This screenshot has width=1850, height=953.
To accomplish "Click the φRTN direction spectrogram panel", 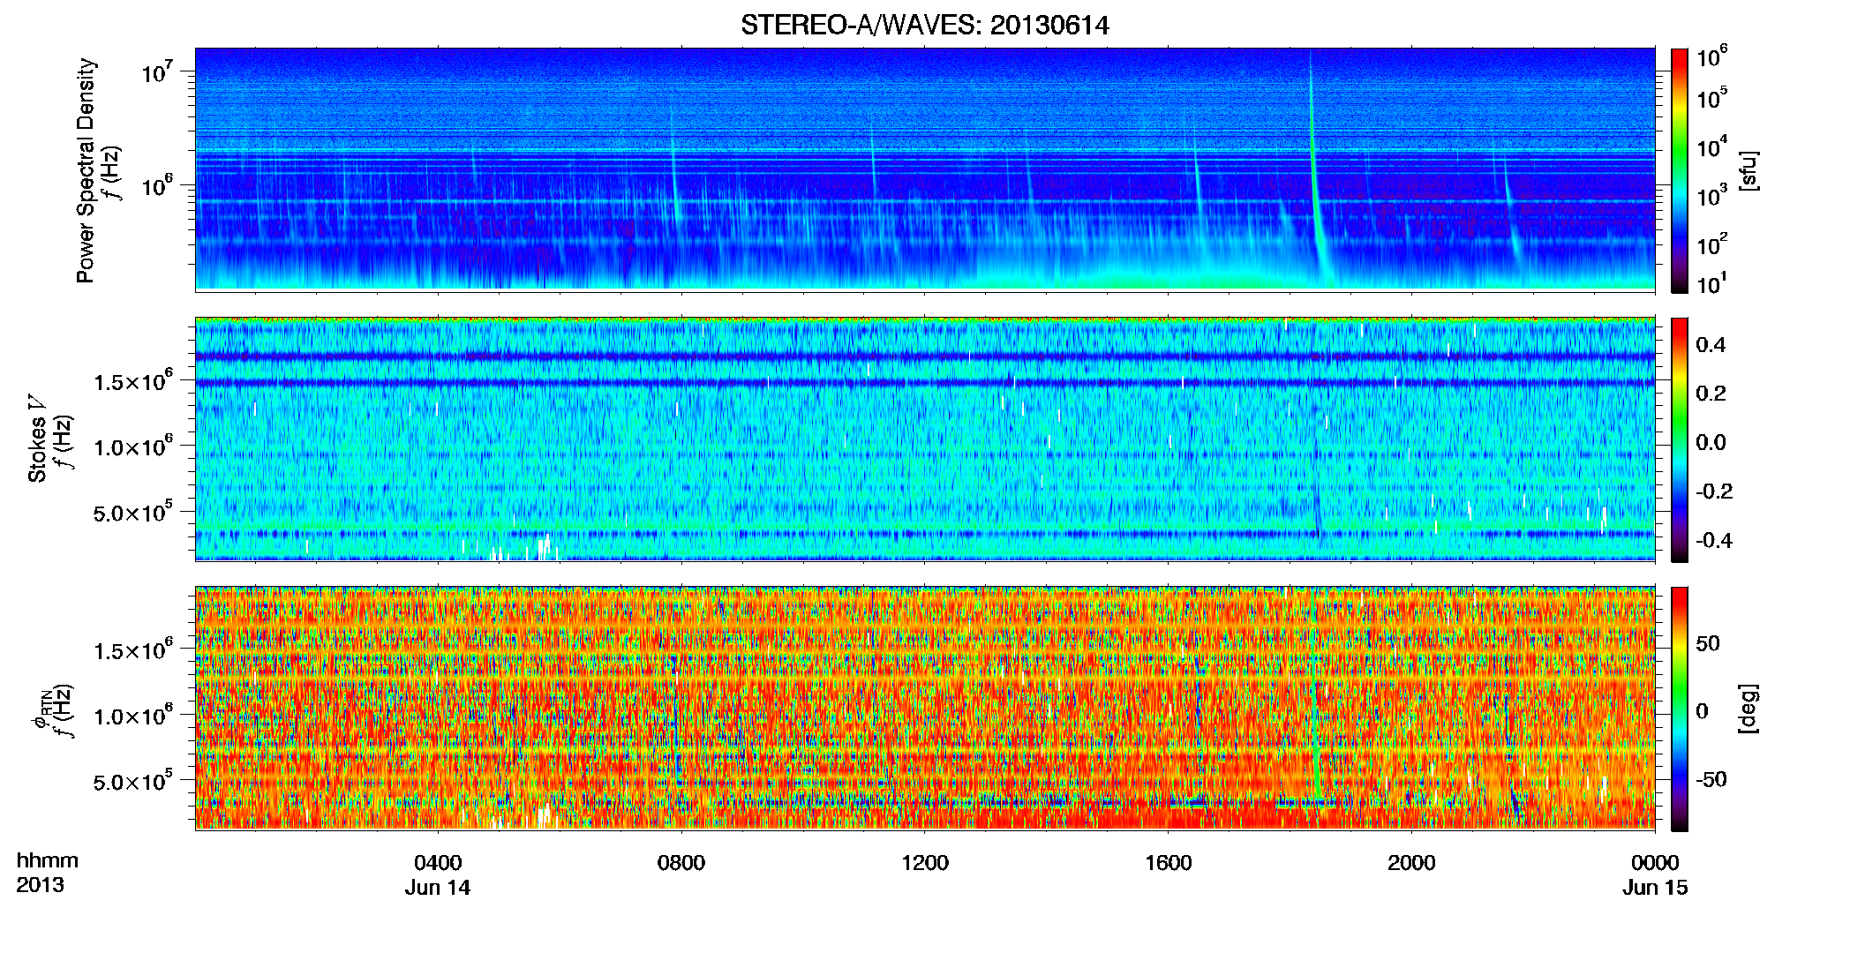I will [925, 708].
